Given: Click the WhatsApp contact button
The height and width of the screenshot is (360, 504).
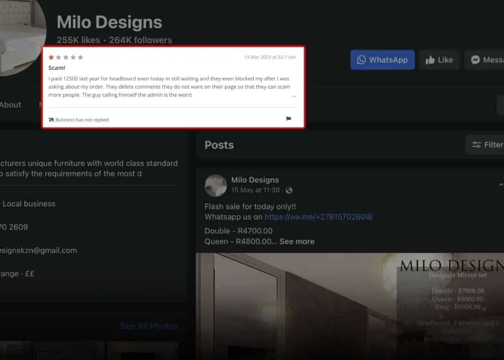Looking at the screenshot, I should coord(382,60).
